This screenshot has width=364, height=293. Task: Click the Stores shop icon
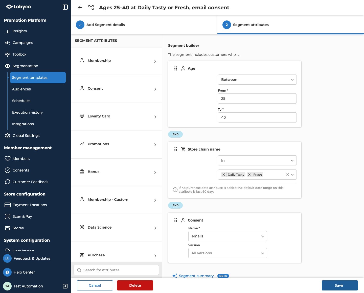pyautogui.click(x=8, y=228)
